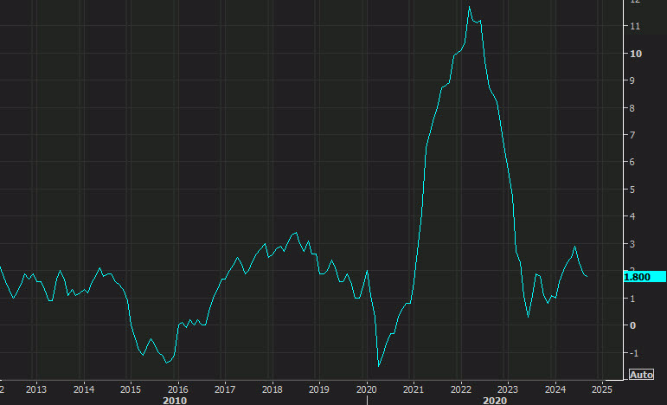The image size is (667, 405).
Task: Pick the 2023 year axis label
Action: pos(508,389)
